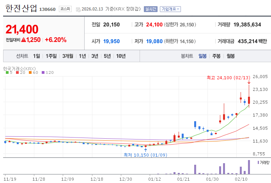
Task: Click the low price 19,080
Action: pyautogui.click(x=154, y=41)
